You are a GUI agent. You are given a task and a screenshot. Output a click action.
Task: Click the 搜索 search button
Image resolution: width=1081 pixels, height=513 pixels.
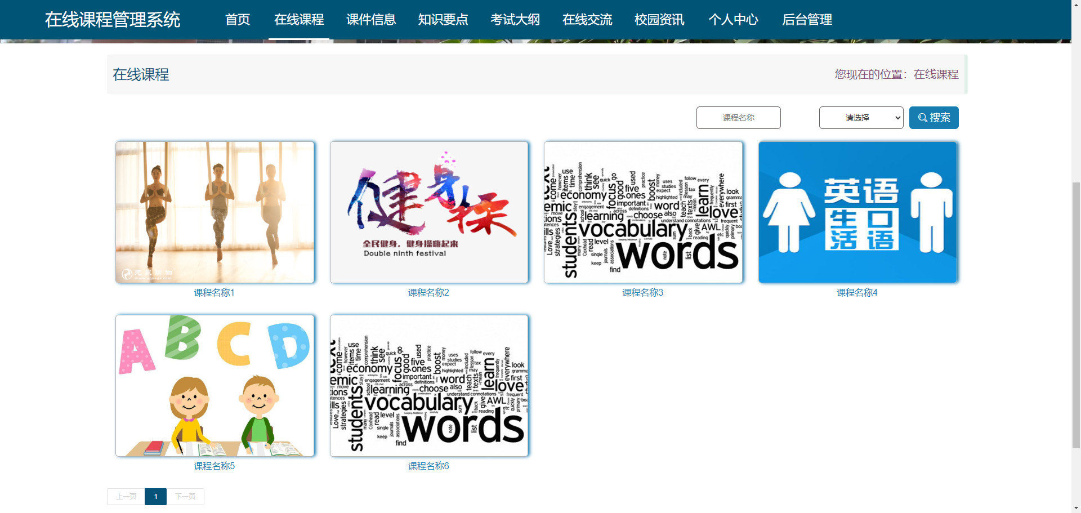[x=933, y=118]
